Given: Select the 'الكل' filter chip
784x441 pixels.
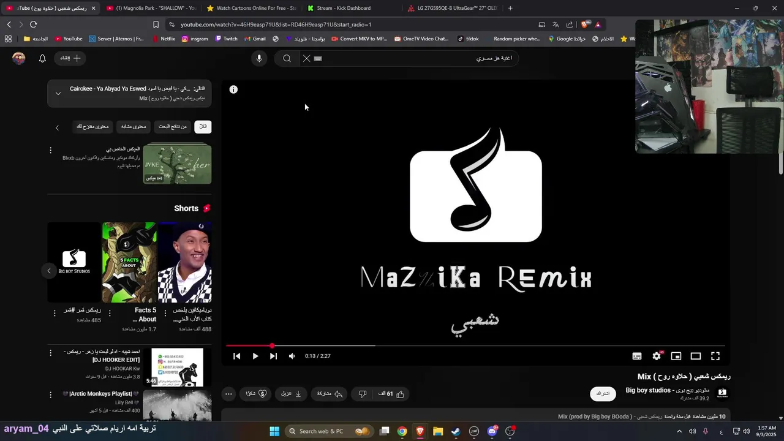Looking at the screenshot, I should point(203,127).
